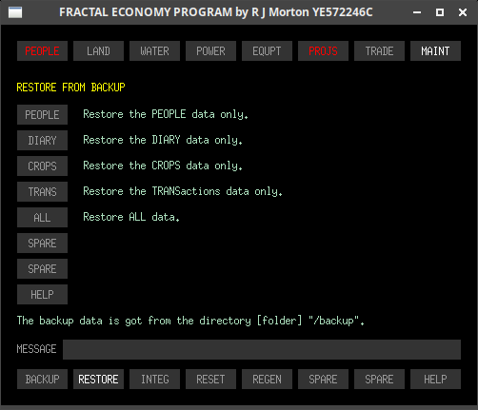This screenshot has width=478, height=410.
Task: Choose INTEG in bottom bar
Action: point(154,379)
